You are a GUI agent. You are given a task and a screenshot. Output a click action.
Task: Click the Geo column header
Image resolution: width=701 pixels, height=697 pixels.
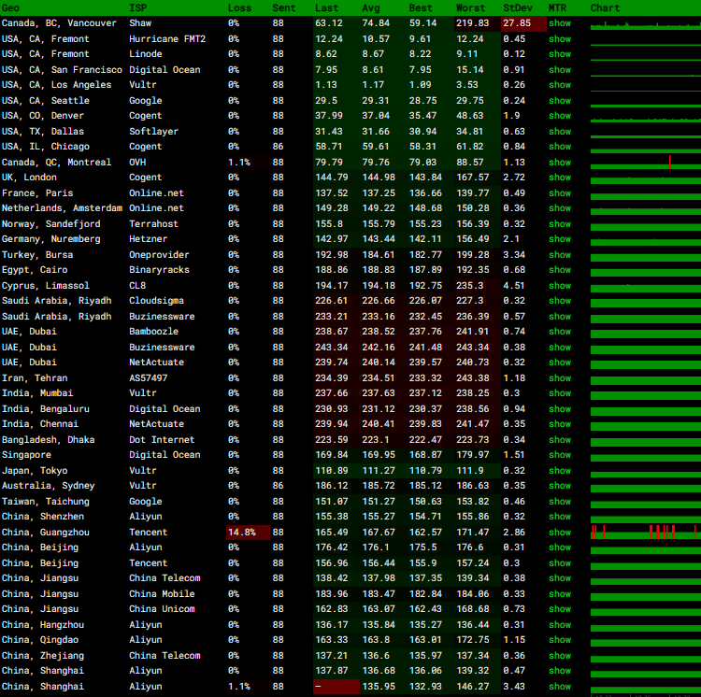point(10,8)
